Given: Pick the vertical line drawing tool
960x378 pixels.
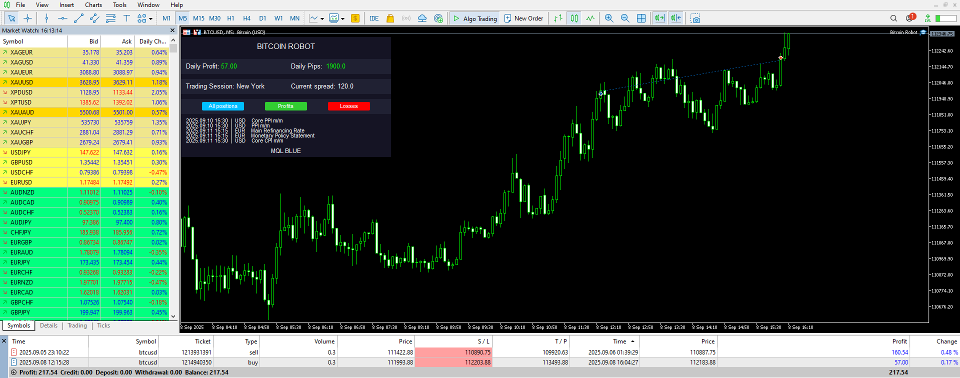Looking at the screenshot, I should pos(46,18).
